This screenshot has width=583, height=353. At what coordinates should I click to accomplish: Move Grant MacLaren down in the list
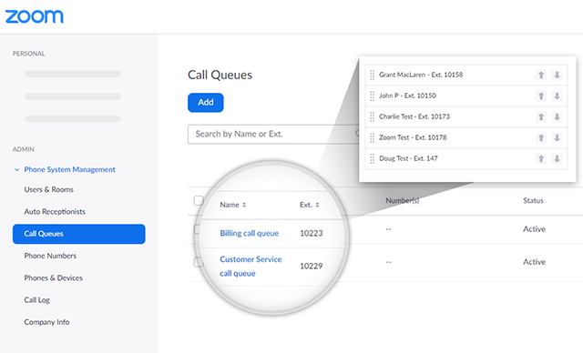[557, 75]
